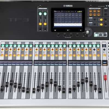Tap the Menu key at touchscreen's lower right

80,30
